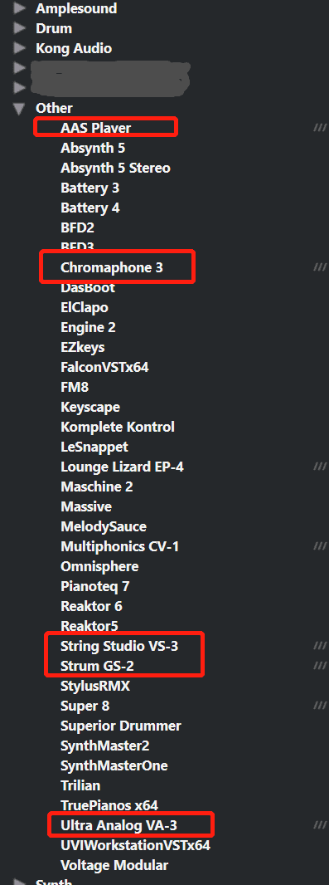Screen dimensions: 329x885
Task: Click the VST3 icon beside Ultra Analog VA-3
Action: (321, 824)
